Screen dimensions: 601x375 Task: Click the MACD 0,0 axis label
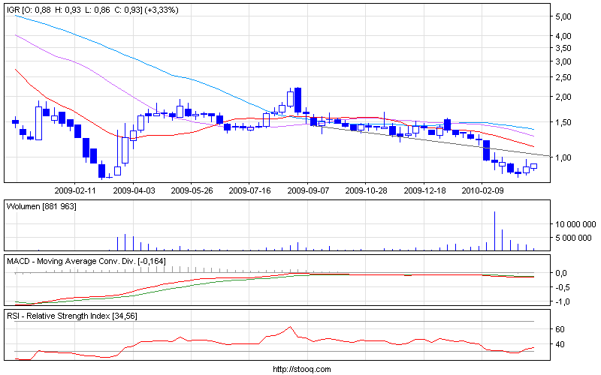pos(561,273)
